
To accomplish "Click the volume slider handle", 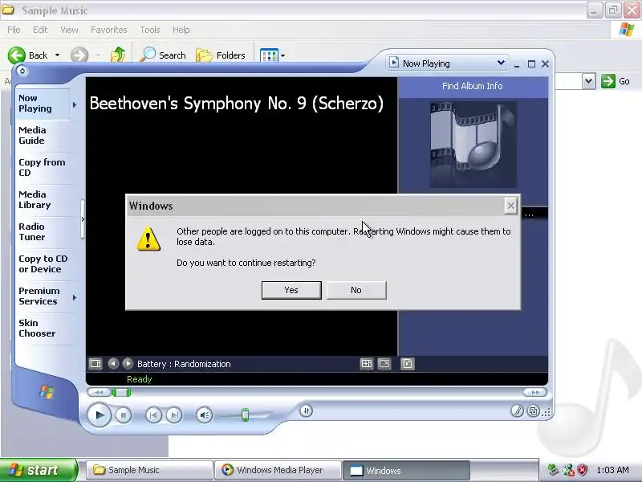I will 245,415.
